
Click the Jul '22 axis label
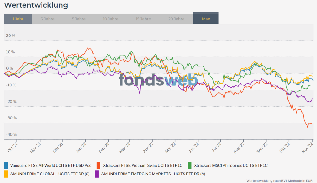[216, 147]
